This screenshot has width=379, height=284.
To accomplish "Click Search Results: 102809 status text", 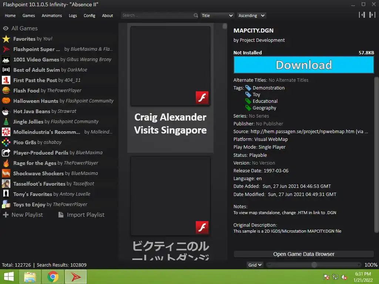I will pyautogui.click(x=61, y=265).
